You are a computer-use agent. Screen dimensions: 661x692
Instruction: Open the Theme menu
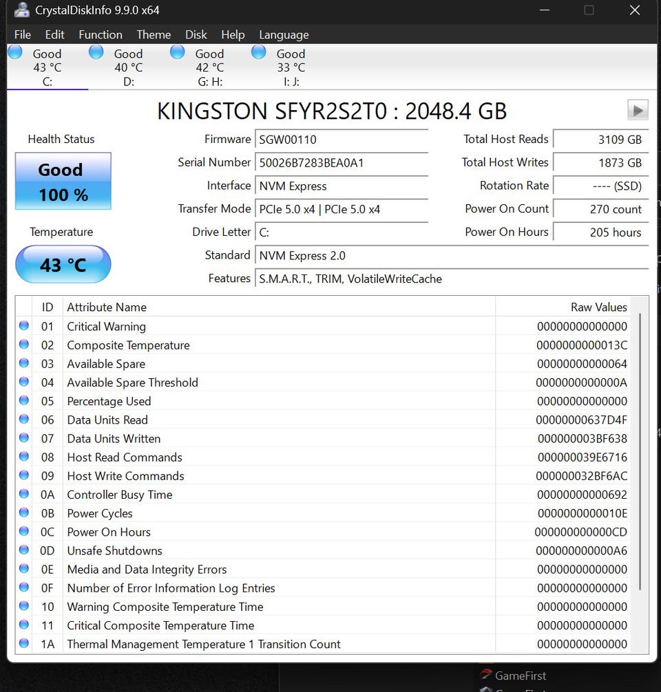click(x=154, y=34)
